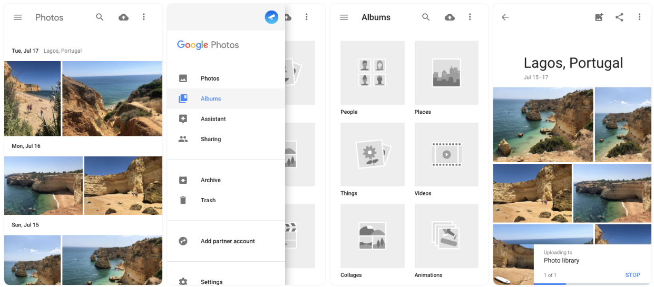This screenshot has width=654, height=287.
Task: Open second photo under Tue, Jul 17
Action: [112, 98]
